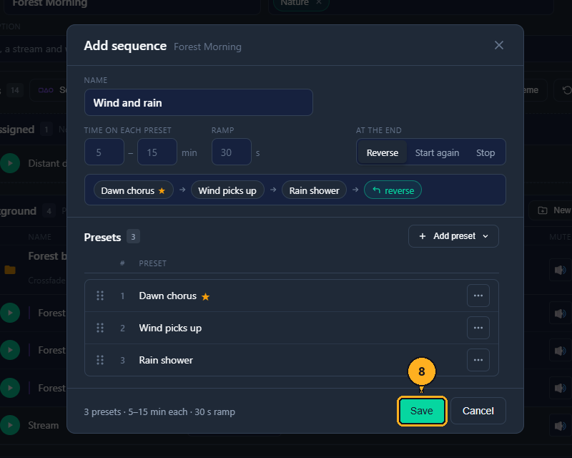Edit the sequence name field
572x458 pixels.
tap(199, 102)
